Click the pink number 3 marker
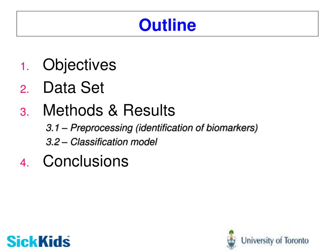Screen dimensions: 335x251 pos(25,112)
